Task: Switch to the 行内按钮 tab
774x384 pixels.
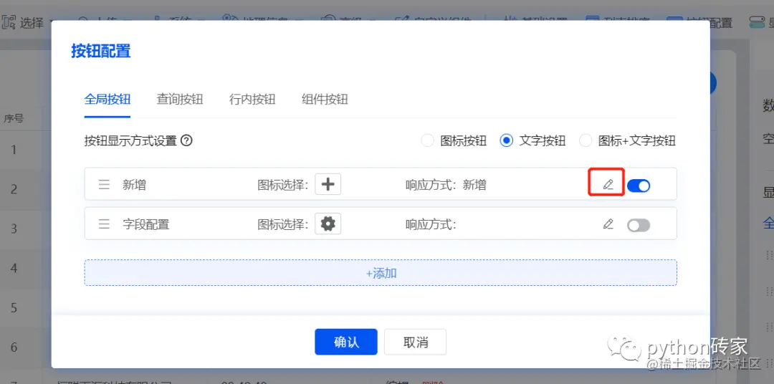Action: tap(252, 99)
